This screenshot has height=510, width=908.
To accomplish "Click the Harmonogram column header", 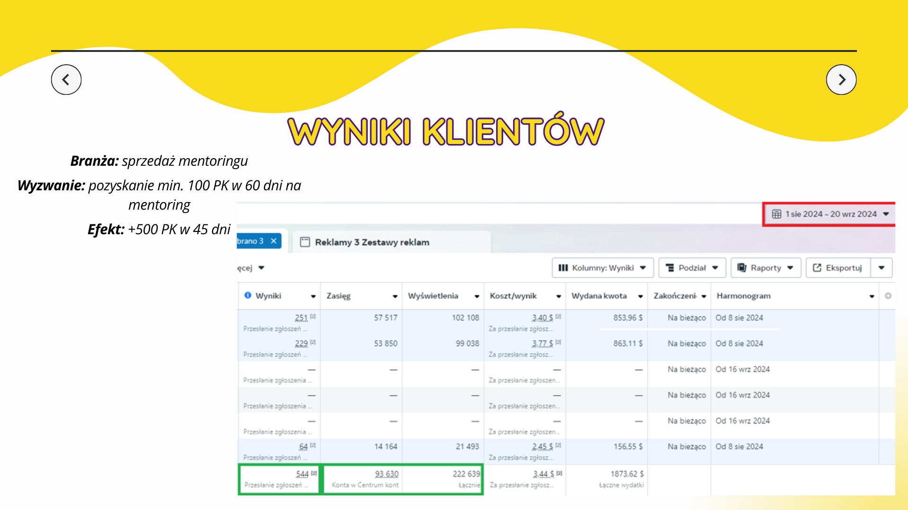I will [743, 296].
